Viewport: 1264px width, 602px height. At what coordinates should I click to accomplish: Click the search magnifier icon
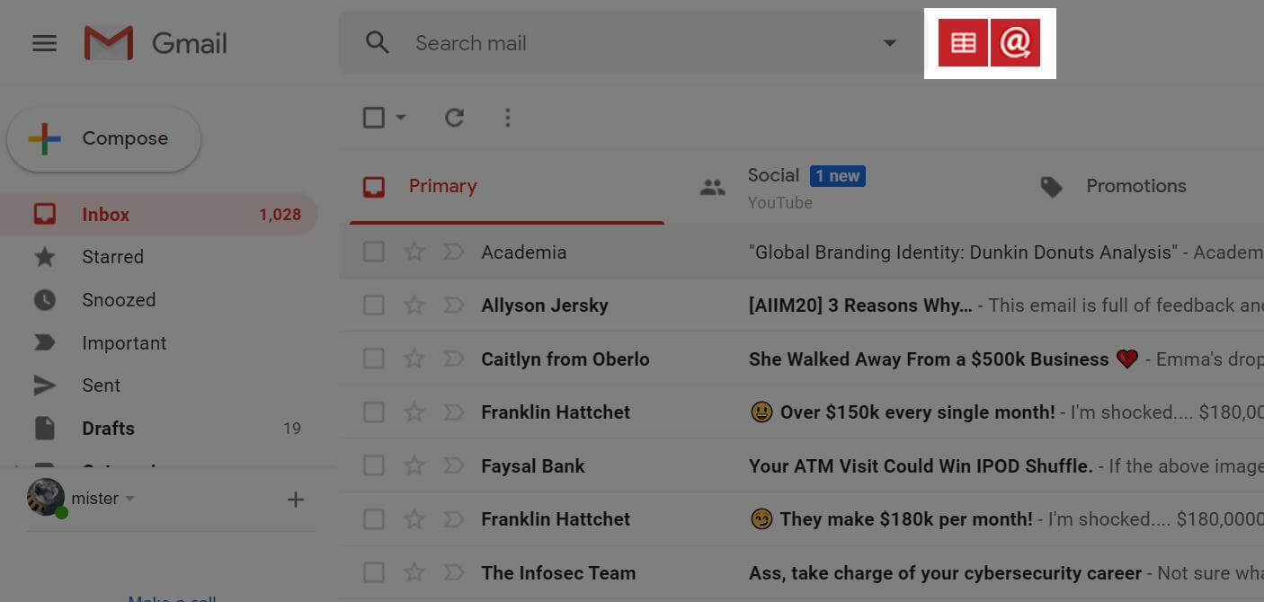click(x=378, y=42)
